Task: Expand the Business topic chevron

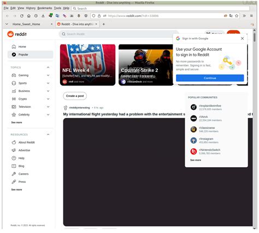Action: click(x=48, y=91)
